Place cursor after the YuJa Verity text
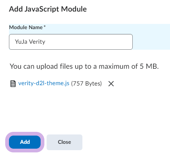Viewport: 170px width, 158px height. pyautogui.click(x=45, y=42)
